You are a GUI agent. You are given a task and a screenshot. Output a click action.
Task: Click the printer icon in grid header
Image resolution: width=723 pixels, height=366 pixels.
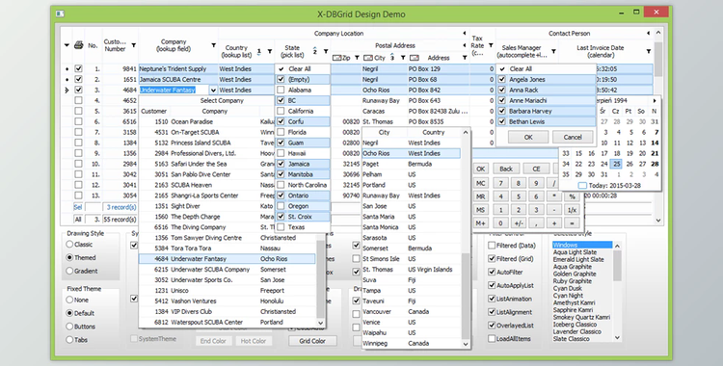point(79,45)
